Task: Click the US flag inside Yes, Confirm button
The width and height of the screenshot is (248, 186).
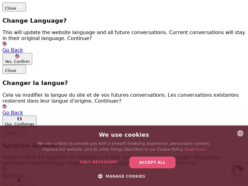Action: pyautogui.click(x=17, y=56)
